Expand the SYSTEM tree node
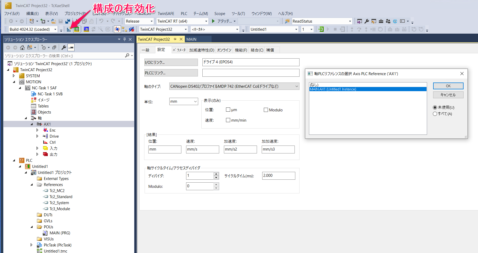478x253 pixels. click(x=14, y=76)
